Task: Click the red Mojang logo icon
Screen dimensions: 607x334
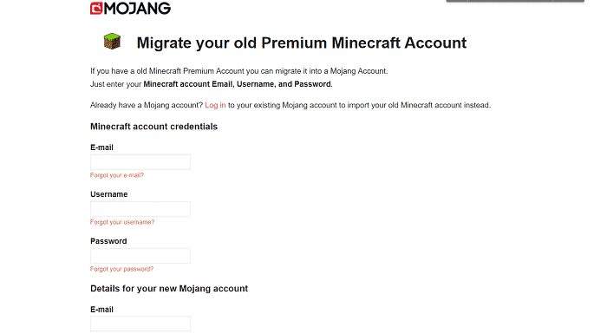Action: coord(96,8)
